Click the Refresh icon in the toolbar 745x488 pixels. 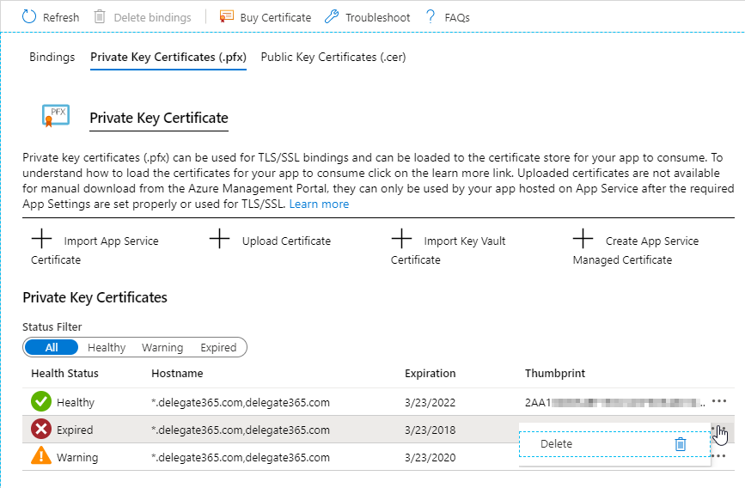point(30,17)
